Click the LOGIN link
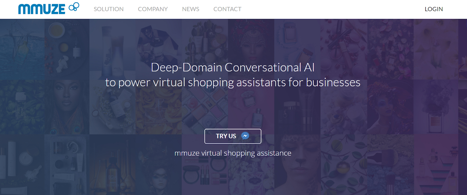The width and height of the screenshot is (467, 195). (434, 9)
